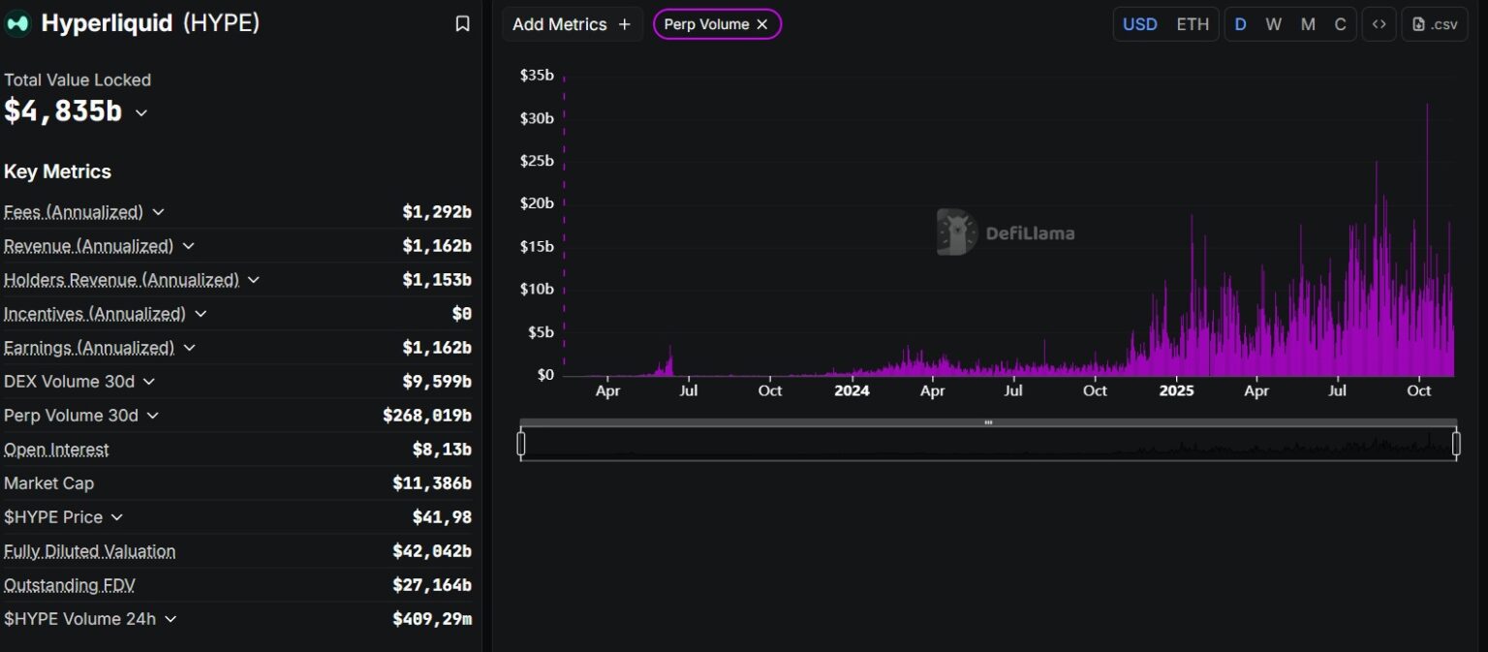Click the range slider top grip bar

coord(988,422)
